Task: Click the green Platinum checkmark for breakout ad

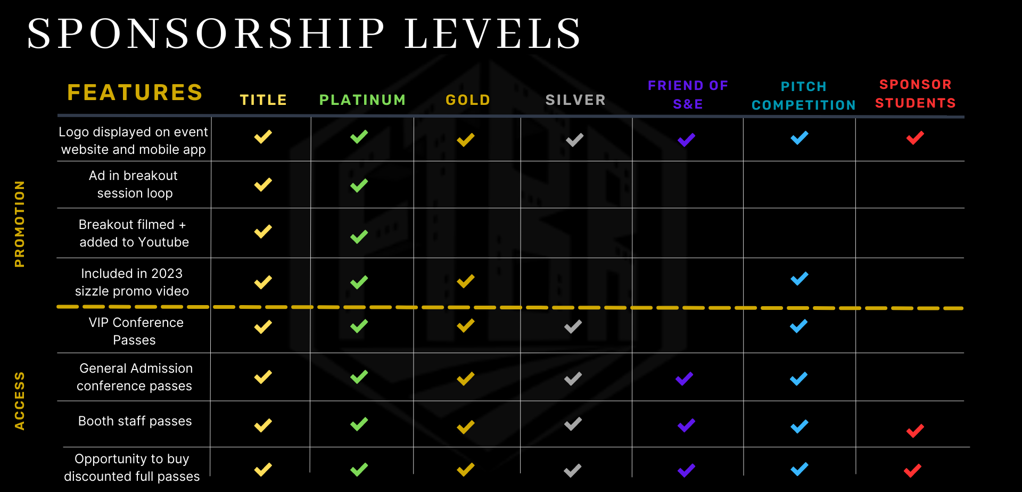Action: tap(359, 185)
